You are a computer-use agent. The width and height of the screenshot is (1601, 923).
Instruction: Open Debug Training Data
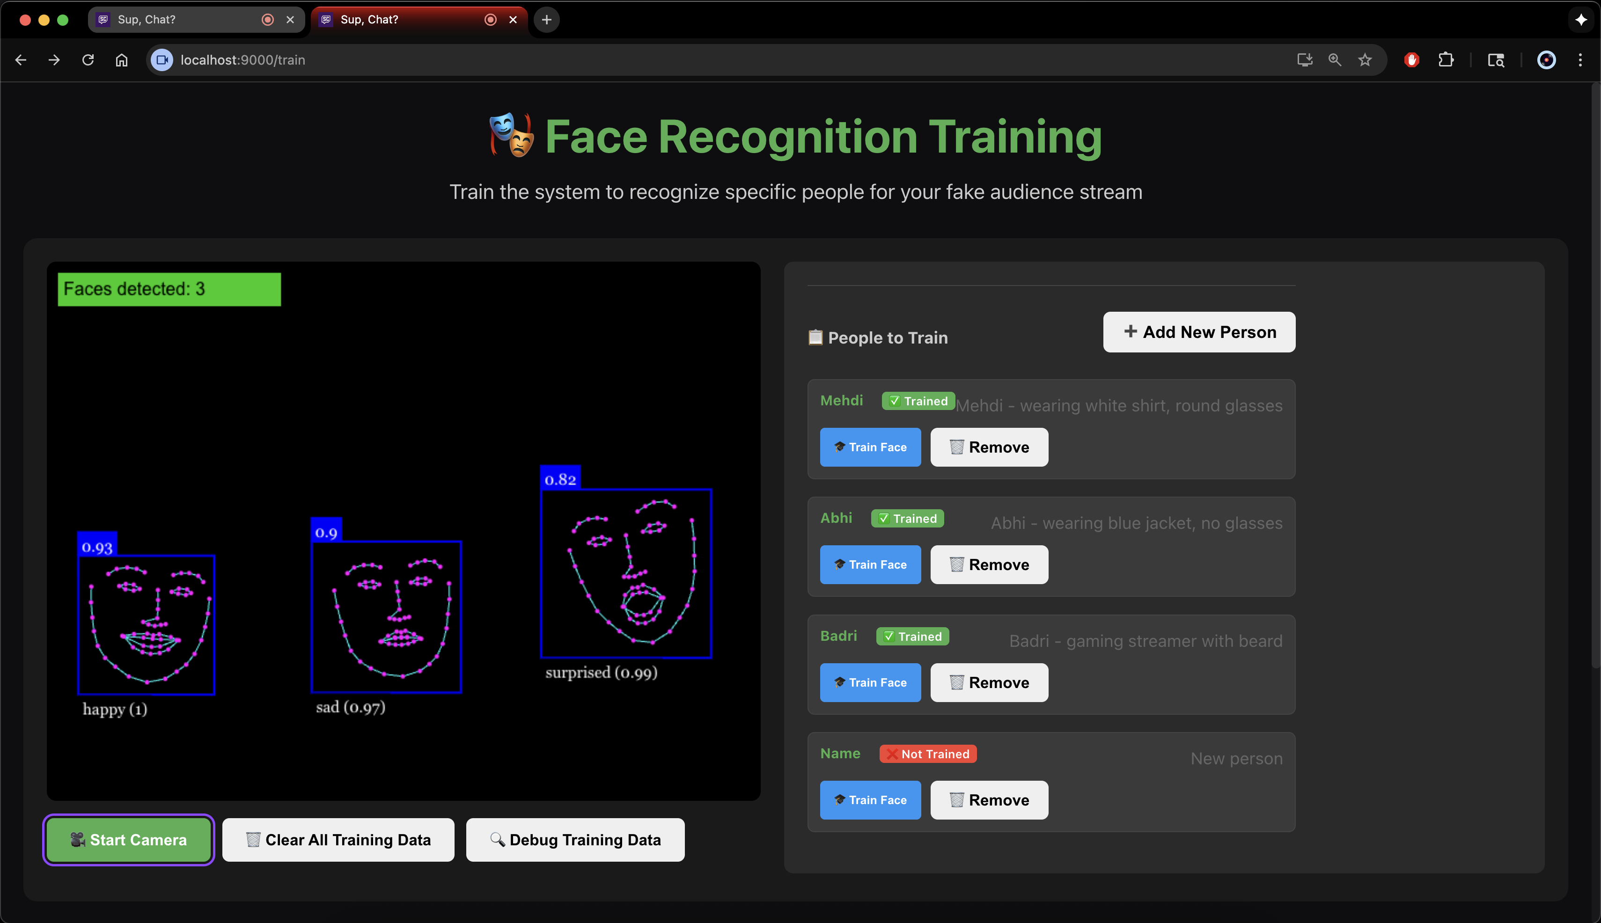[x=575, y=840]
